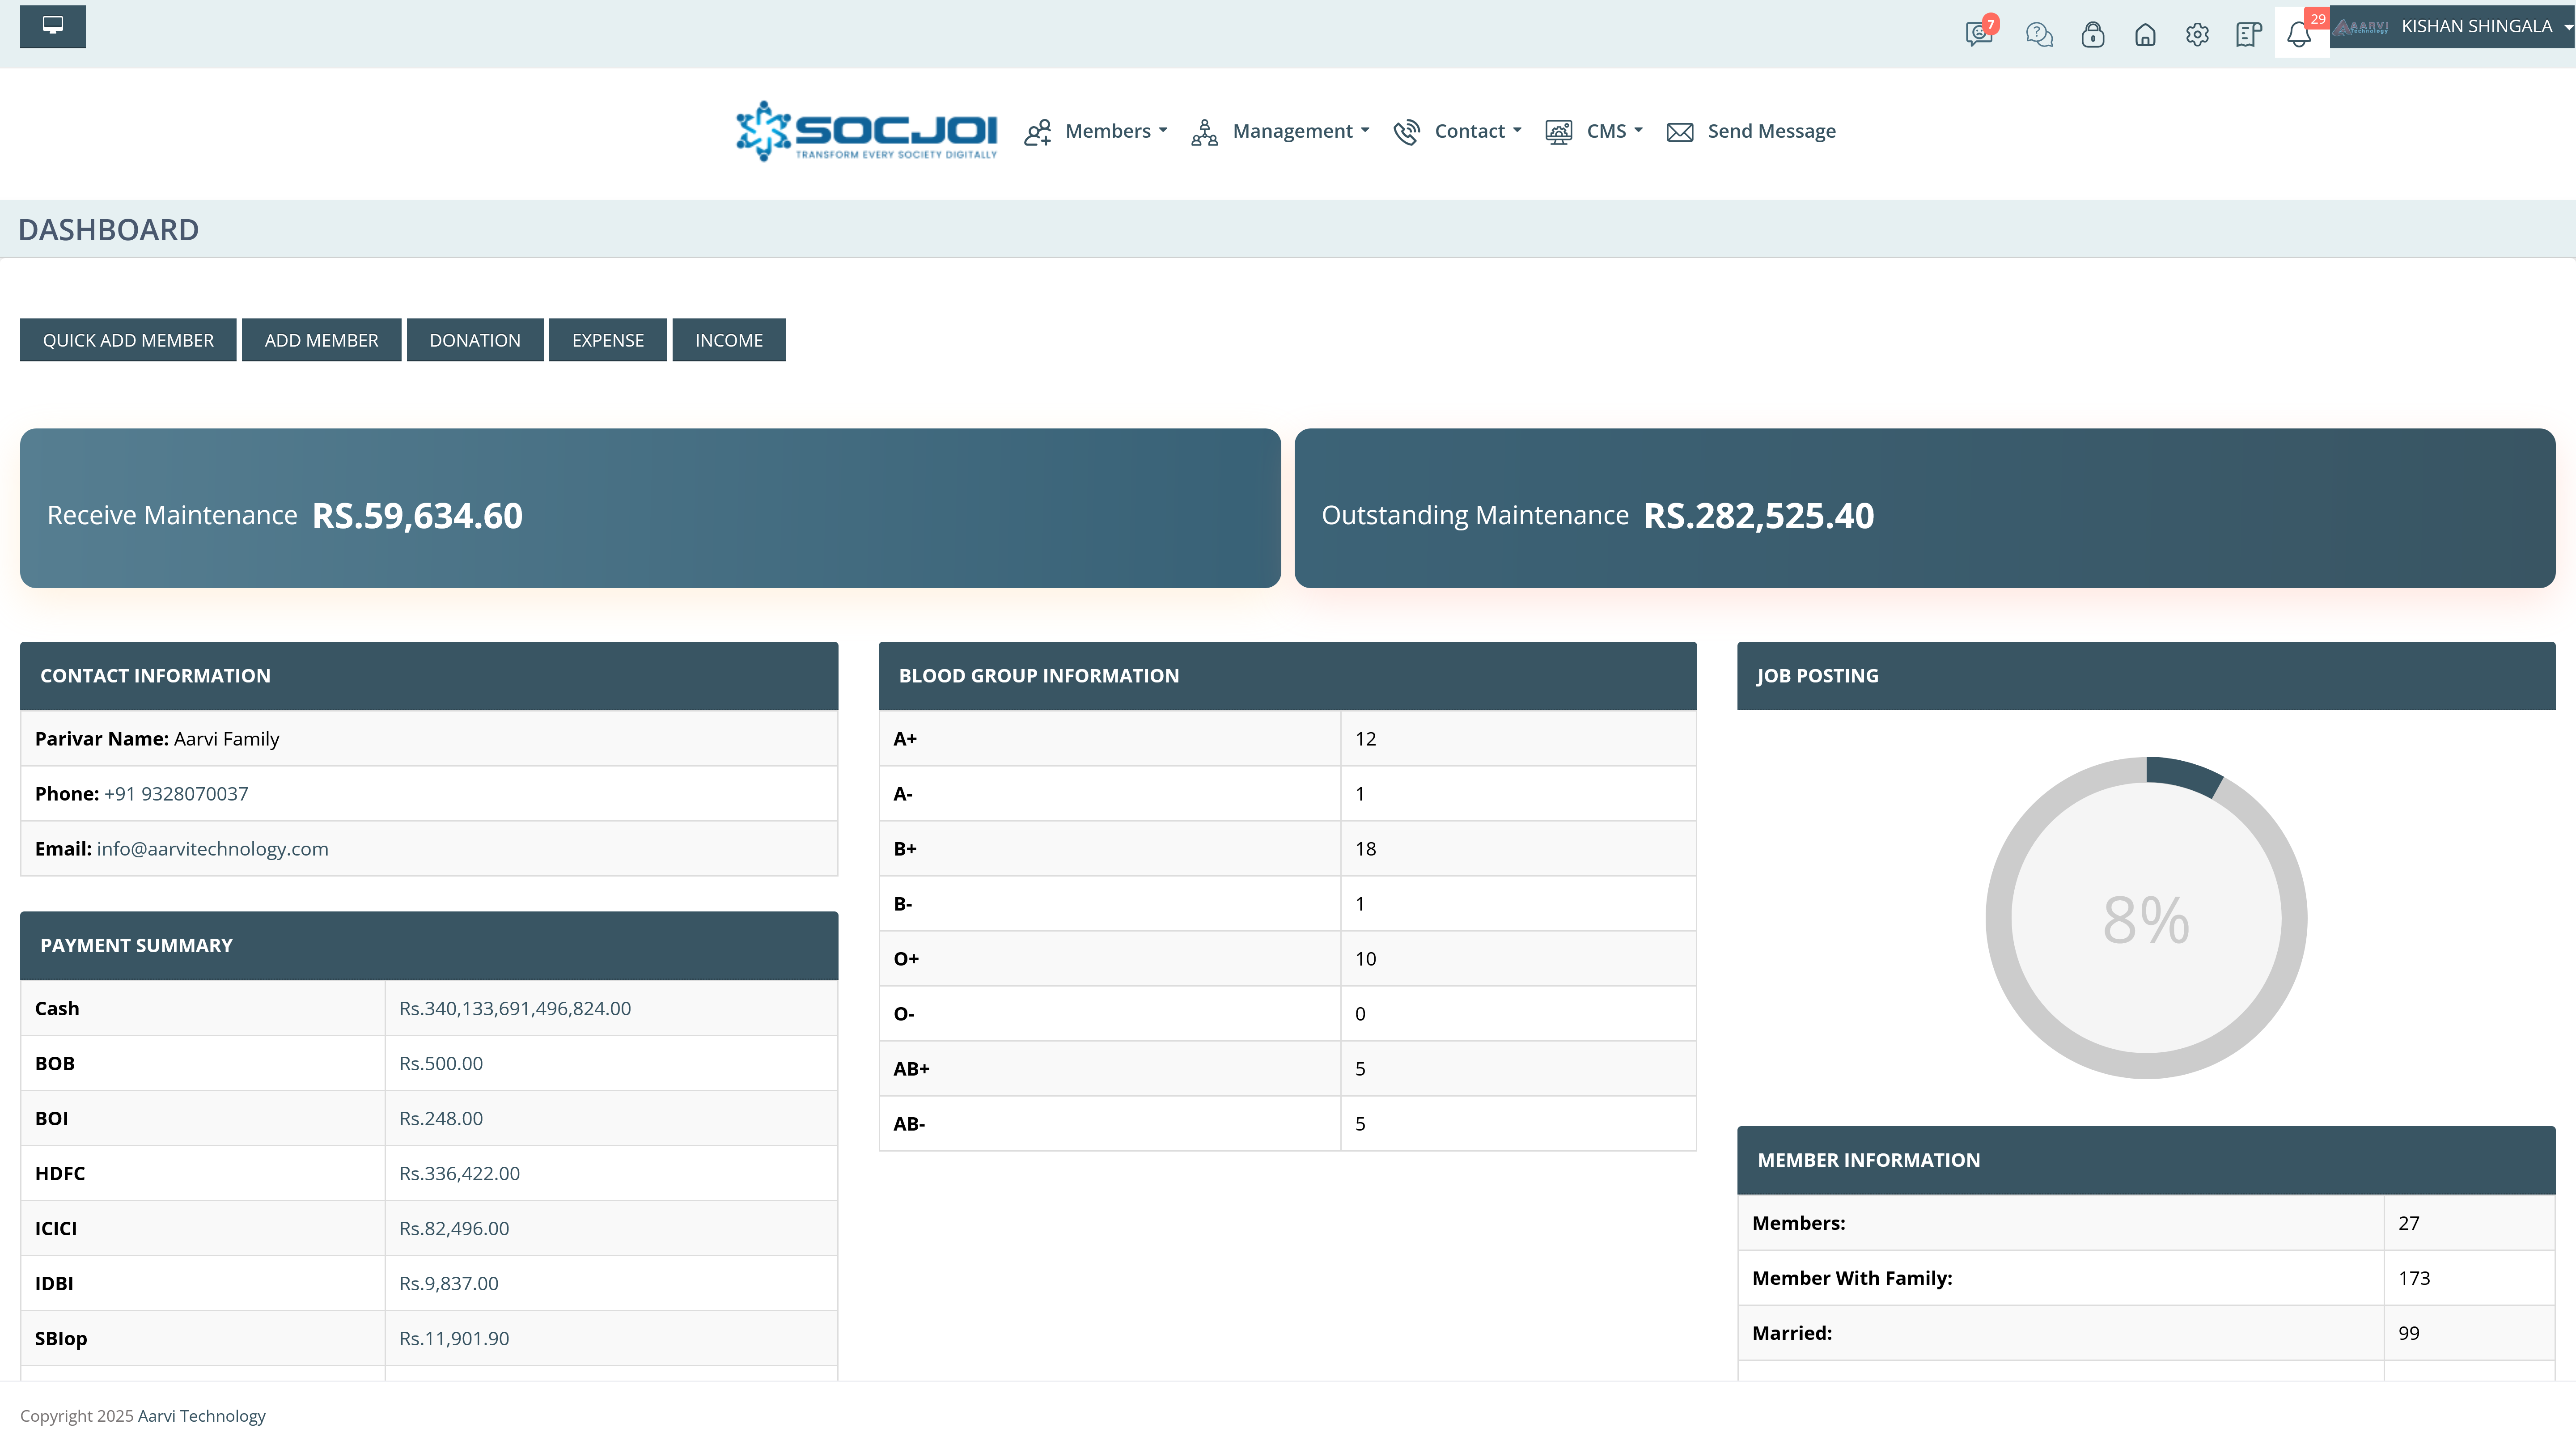Image resolution: width=2576 pixels, height=1449 pixels.
Task: Click the EXPENSE button
Action: pos(608,340)
